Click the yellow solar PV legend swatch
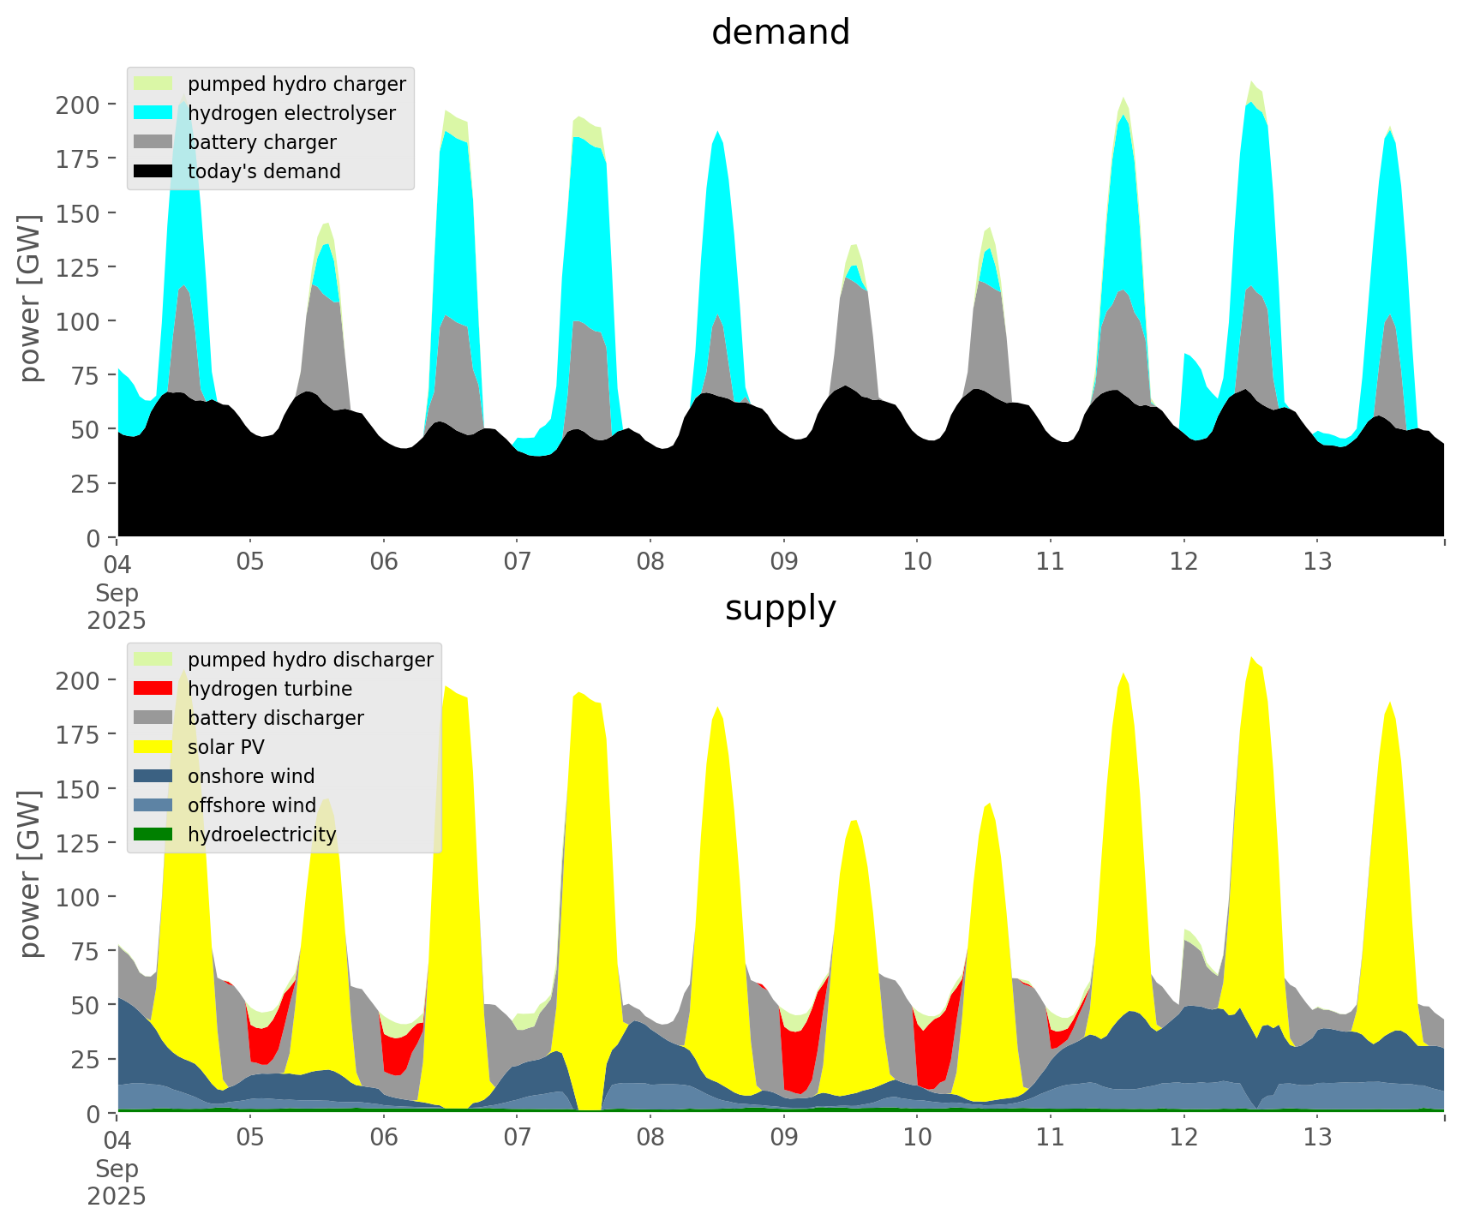Viewport: 1462px width, 1226px height. (x=153, y=747)
